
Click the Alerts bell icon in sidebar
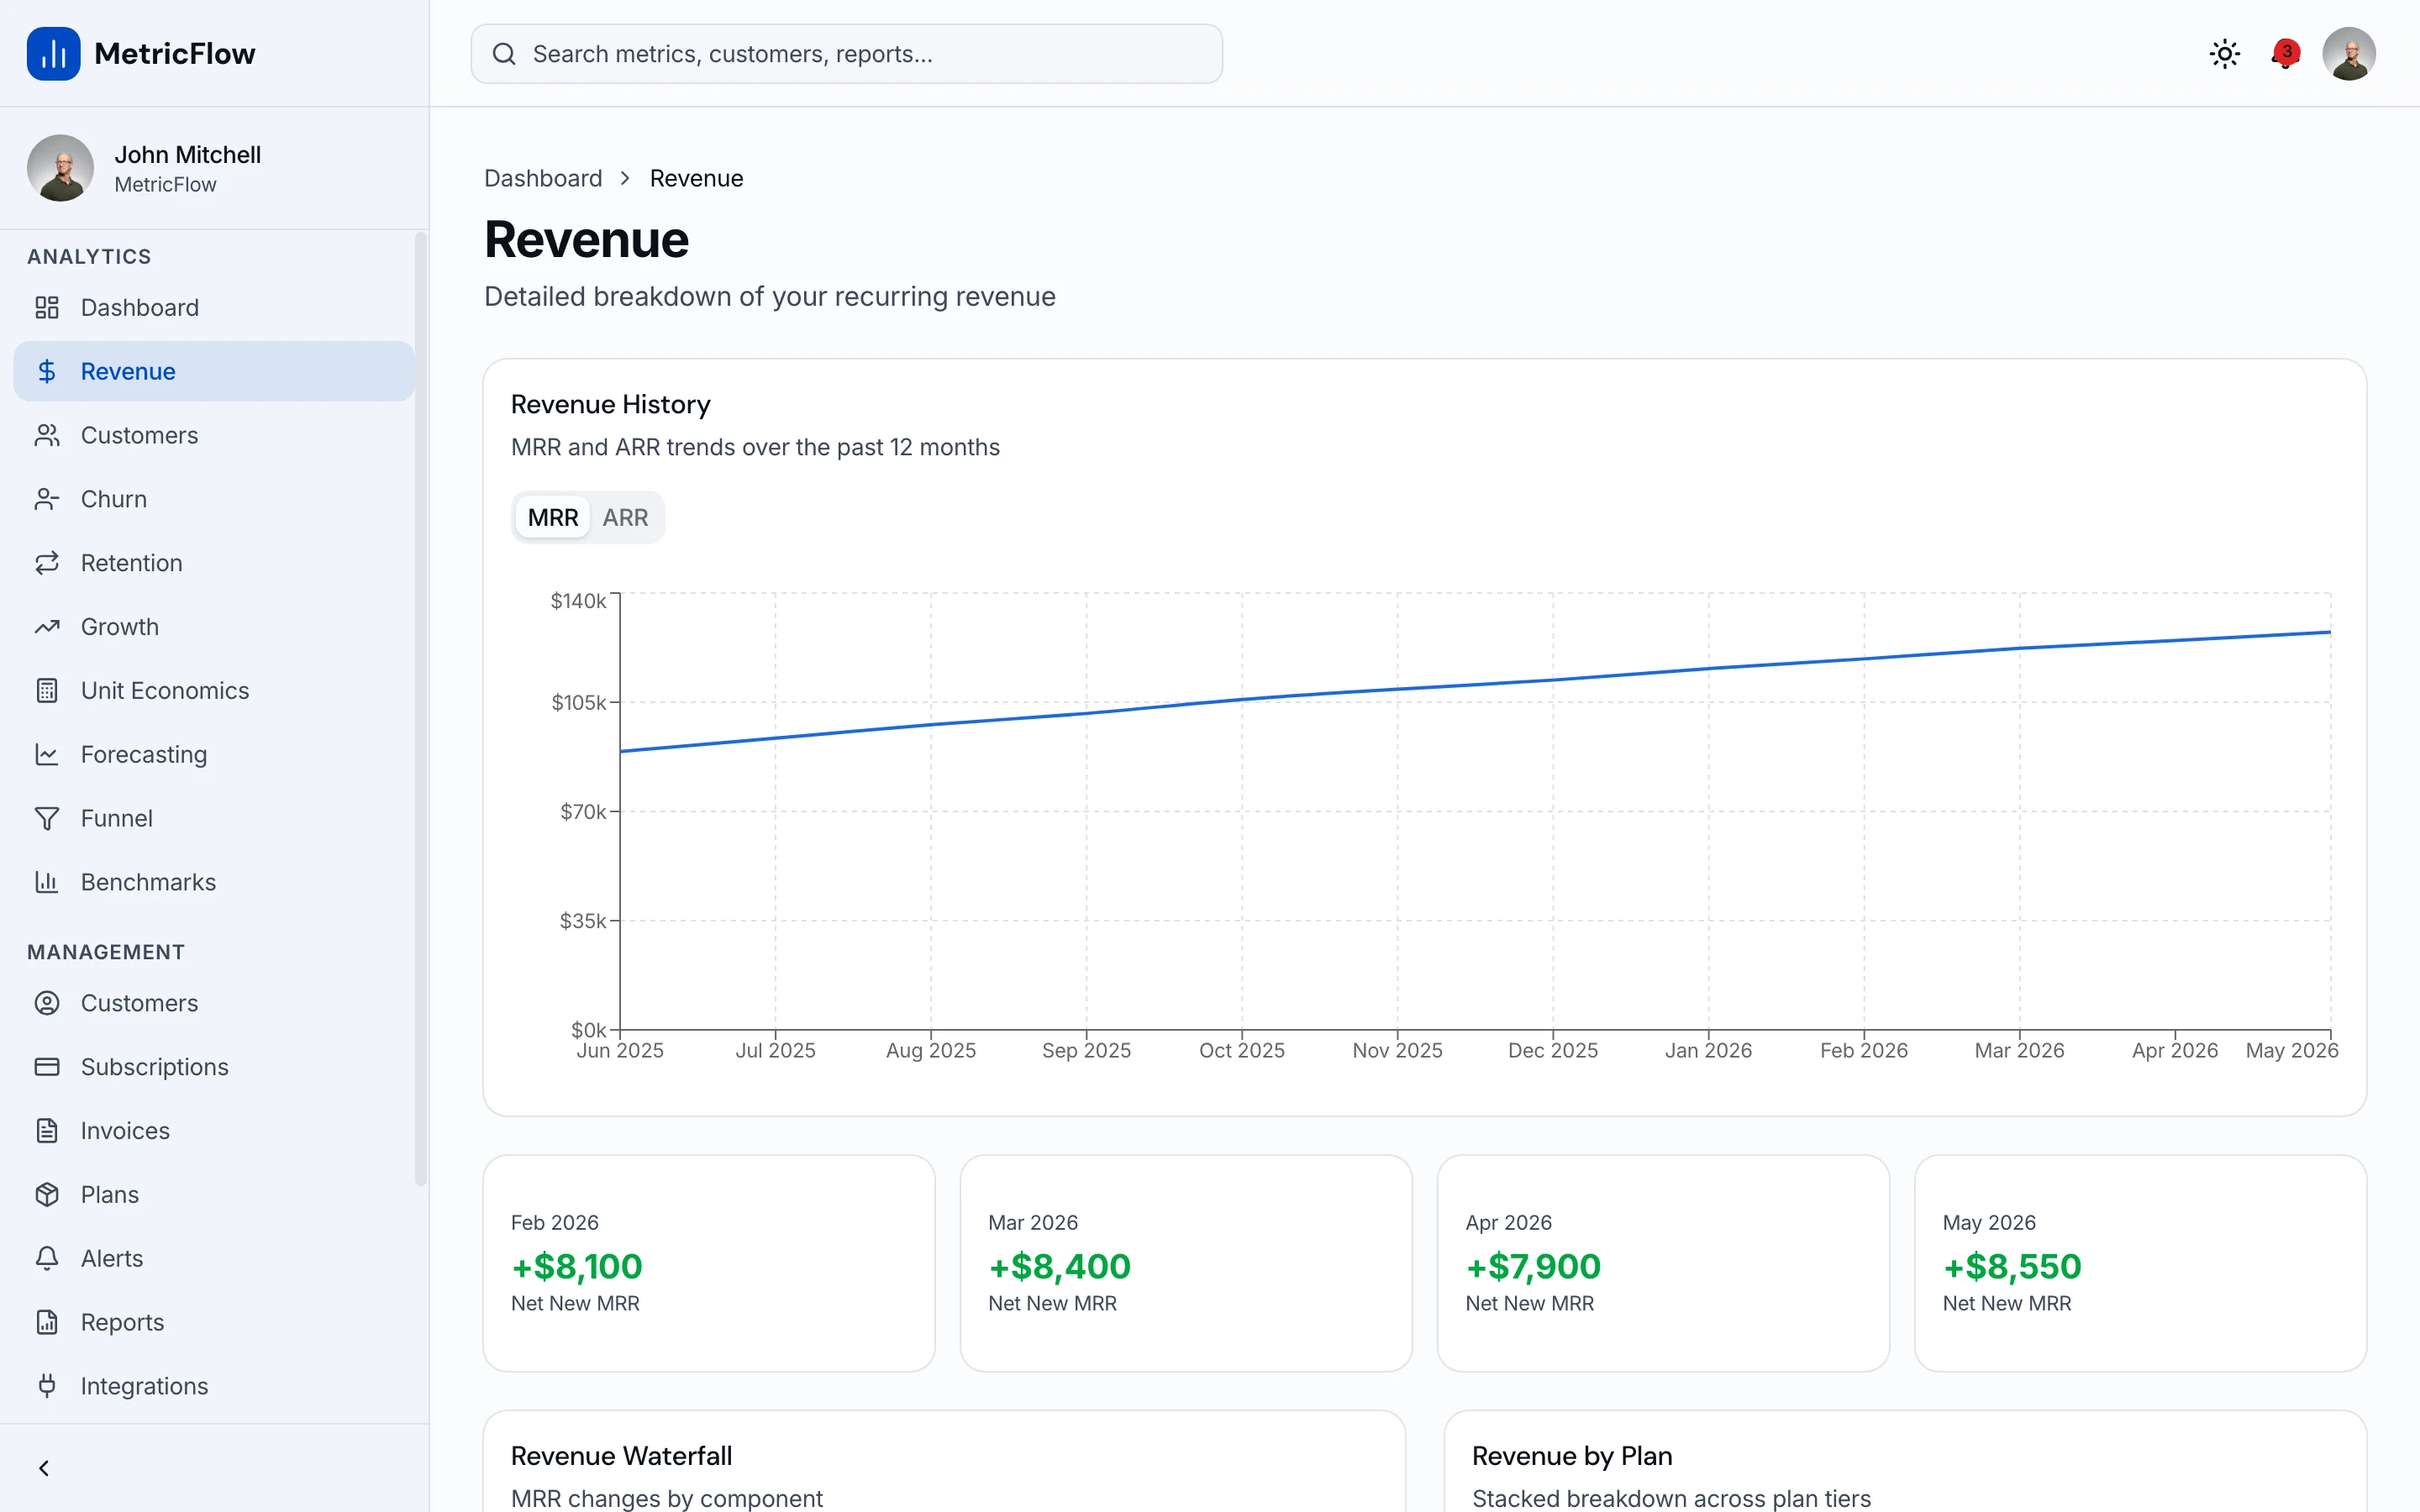pos(47,1258)
